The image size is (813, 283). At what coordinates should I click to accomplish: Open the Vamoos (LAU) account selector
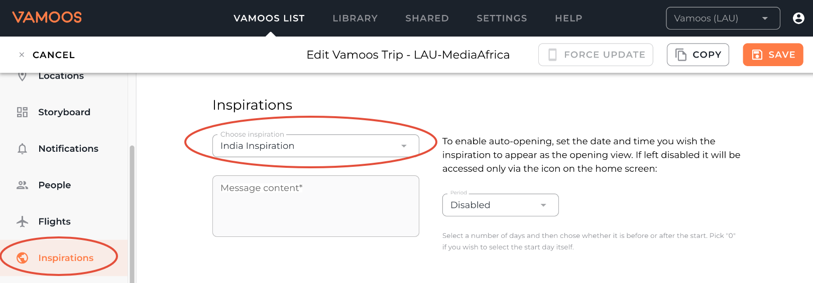[723, 19]
